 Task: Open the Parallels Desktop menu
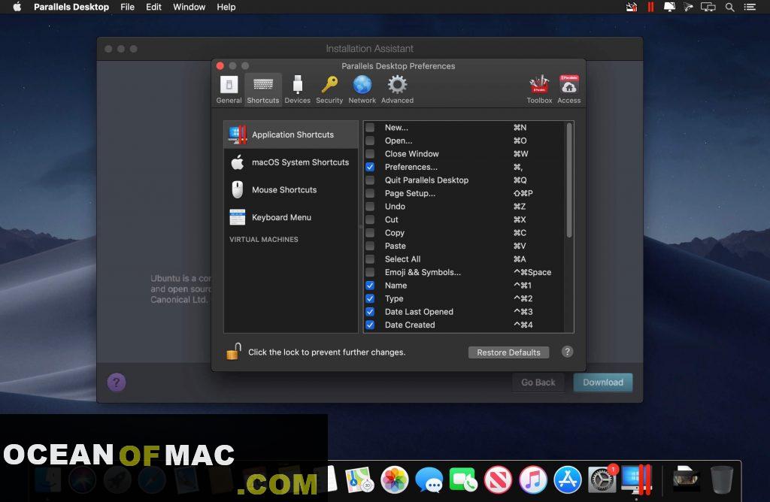[x=71, y=7]
